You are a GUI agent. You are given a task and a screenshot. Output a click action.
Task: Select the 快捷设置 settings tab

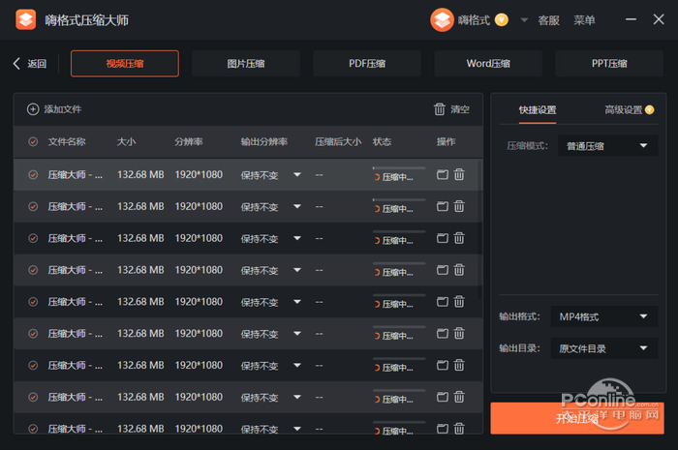pyautogui.click(x=538, y=110)
